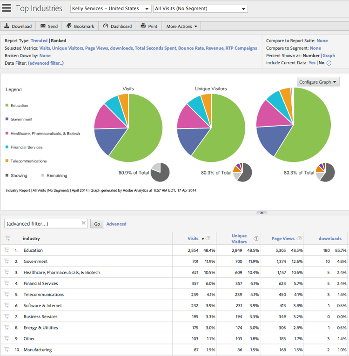The height and width of the screenshot is (356, 349).
Task: Expand the Configure Graph dropdown
Action: coord(318,82)
